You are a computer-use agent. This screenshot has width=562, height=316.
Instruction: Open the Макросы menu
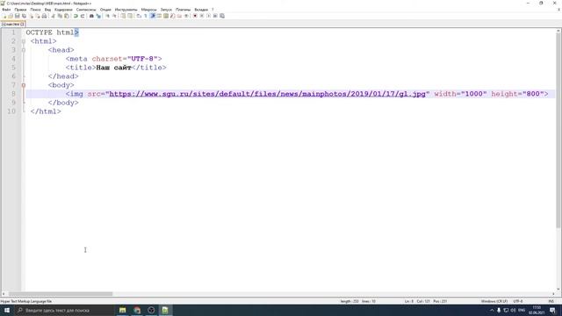[148, 10]
